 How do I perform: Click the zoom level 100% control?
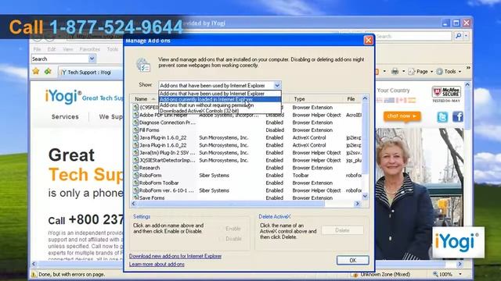(x=447, y=274)
